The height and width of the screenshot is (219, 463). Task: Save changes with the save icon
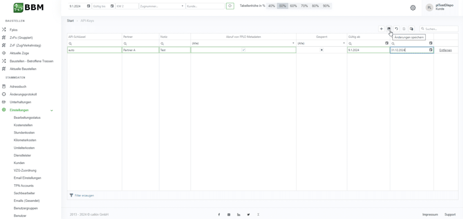[x=389, y=29]
